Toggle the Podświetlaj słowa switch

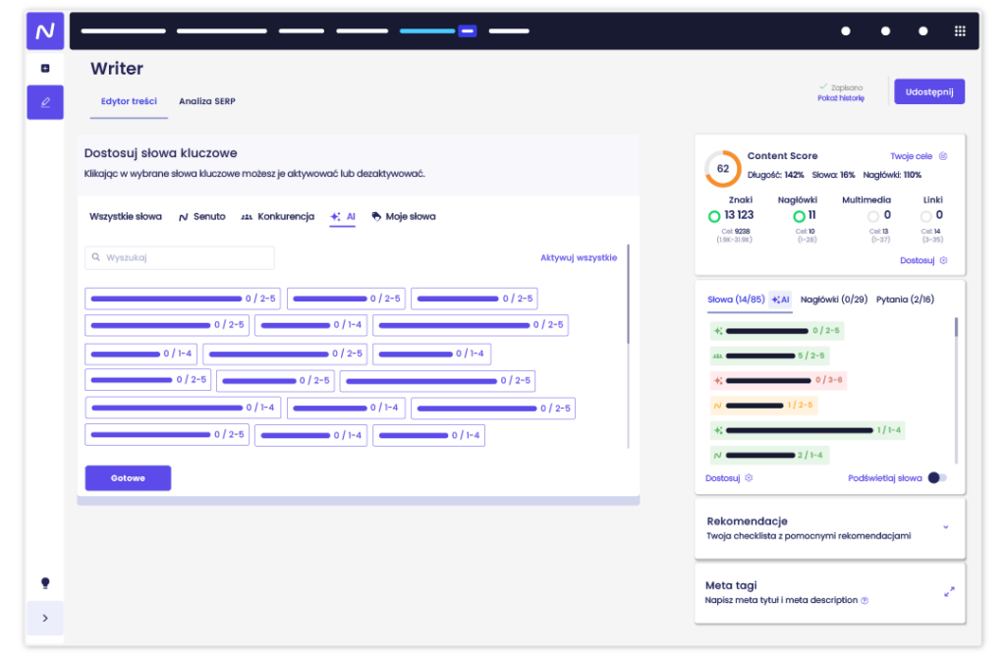(x=937, y=477)
